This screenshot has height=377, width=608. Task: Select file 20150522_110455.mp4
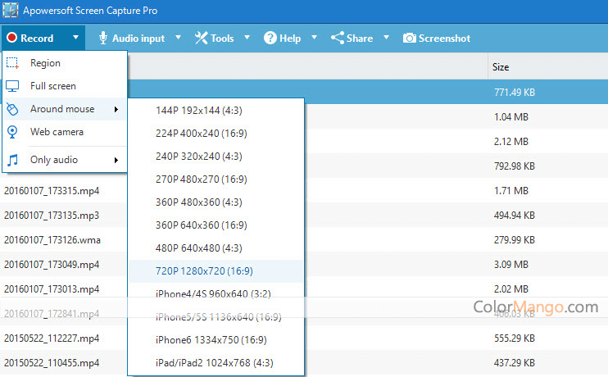[52, 362]
